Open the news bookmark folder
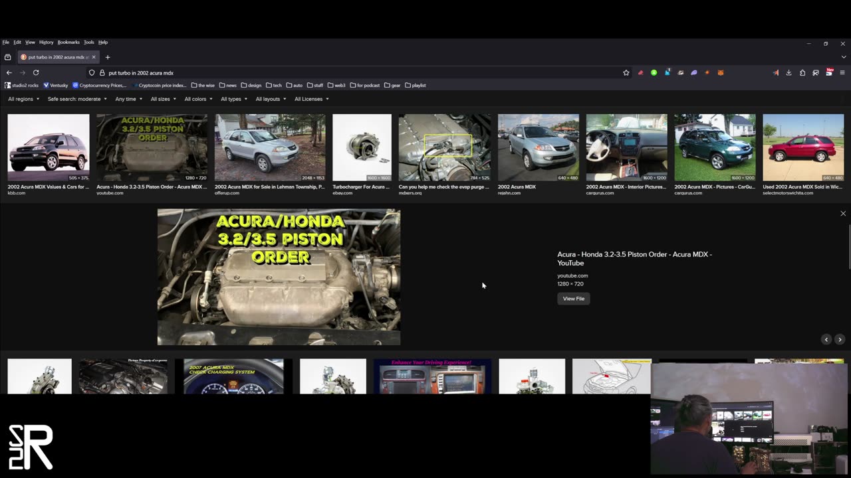The height and width of the screenshot is (478, 851). point(227,85)
